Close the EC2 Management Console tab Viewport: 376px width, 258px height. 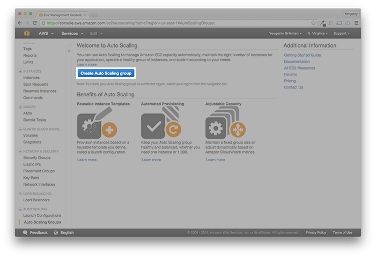pos(85,15)
